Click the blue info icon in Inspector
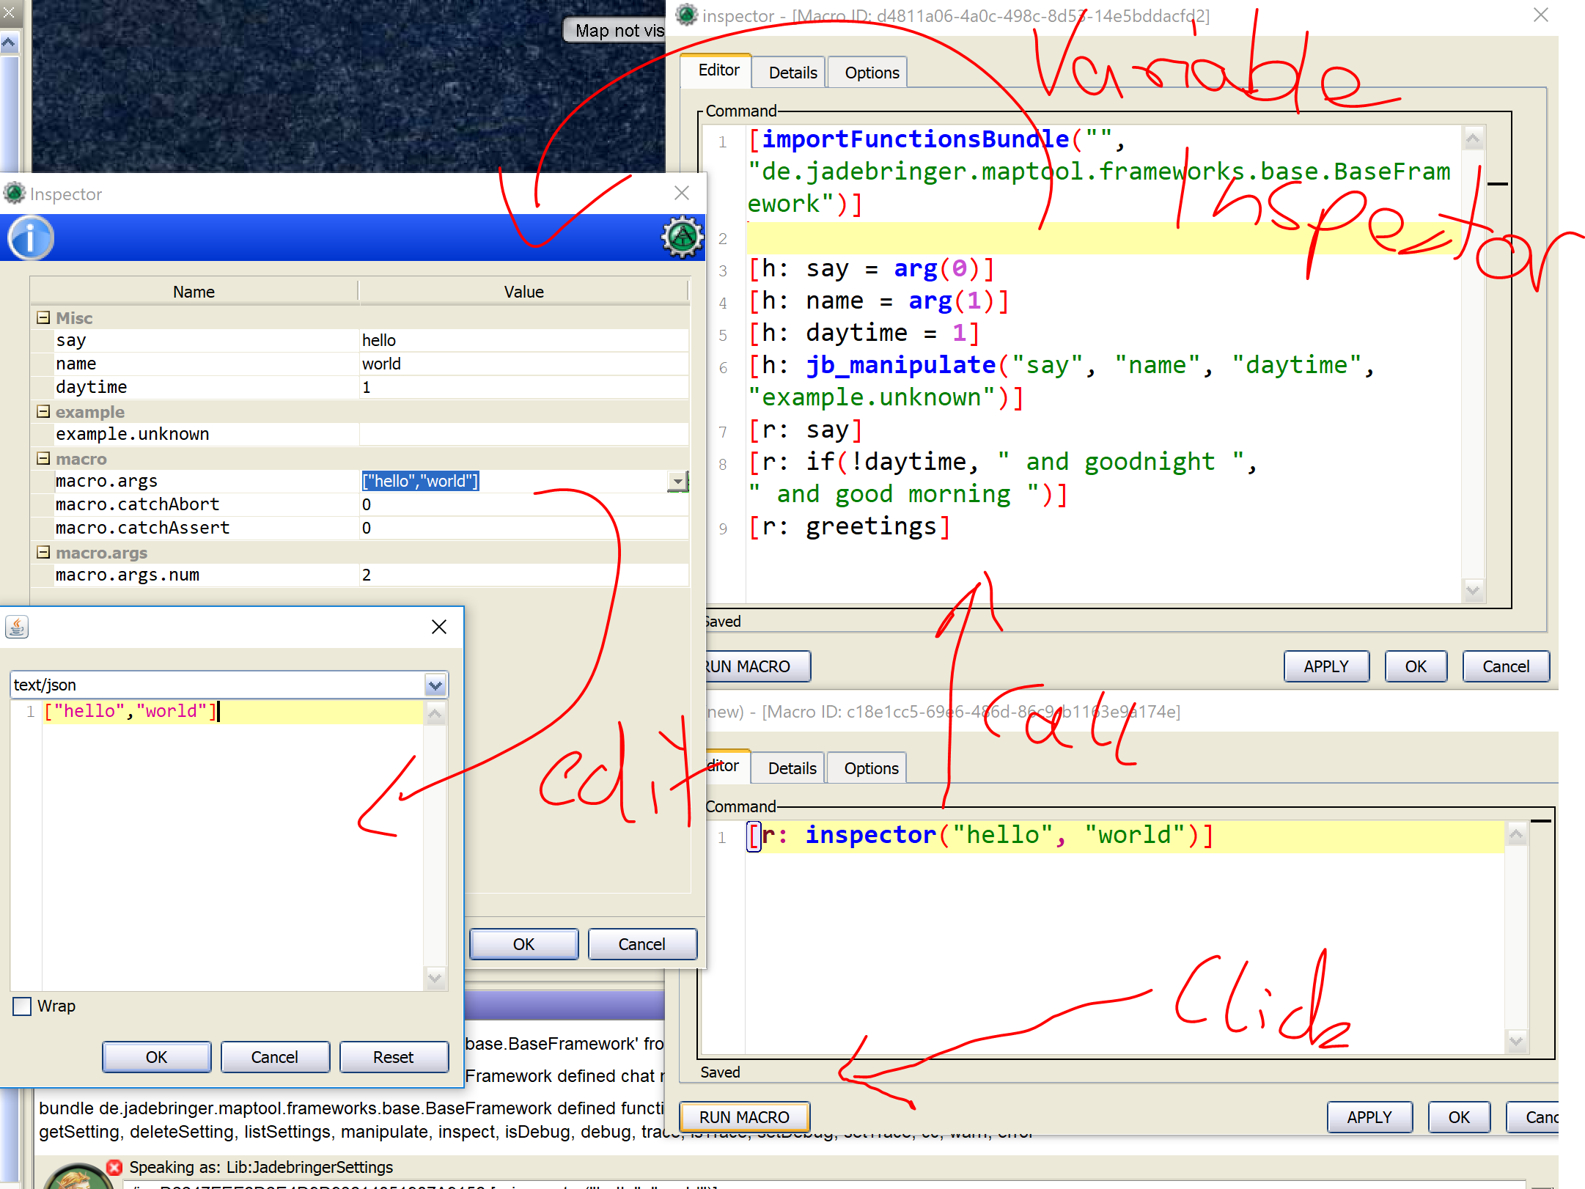The height and width of the screenshot is (1189, 1585). point(30,238)
